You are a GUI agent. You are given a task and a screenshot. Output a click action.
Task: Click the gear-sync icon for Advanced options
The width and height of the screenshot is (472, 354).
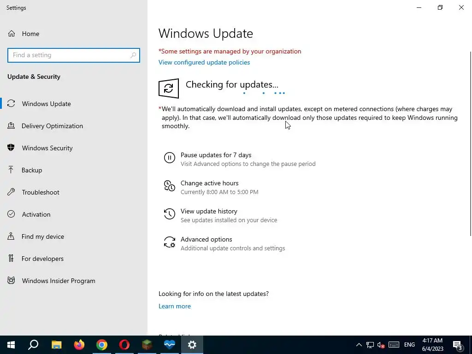coord(170,242)
